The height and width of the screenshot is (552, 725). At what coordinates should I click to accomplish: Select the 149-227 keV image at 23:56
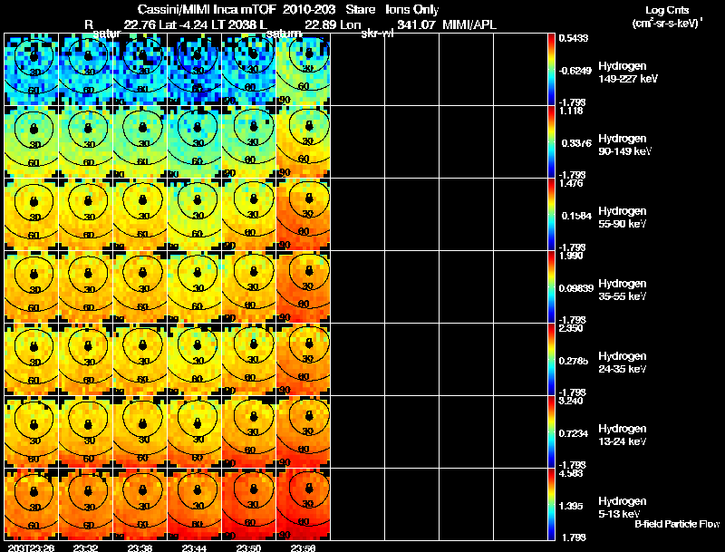pyautogui.click(x=304, y=70)
